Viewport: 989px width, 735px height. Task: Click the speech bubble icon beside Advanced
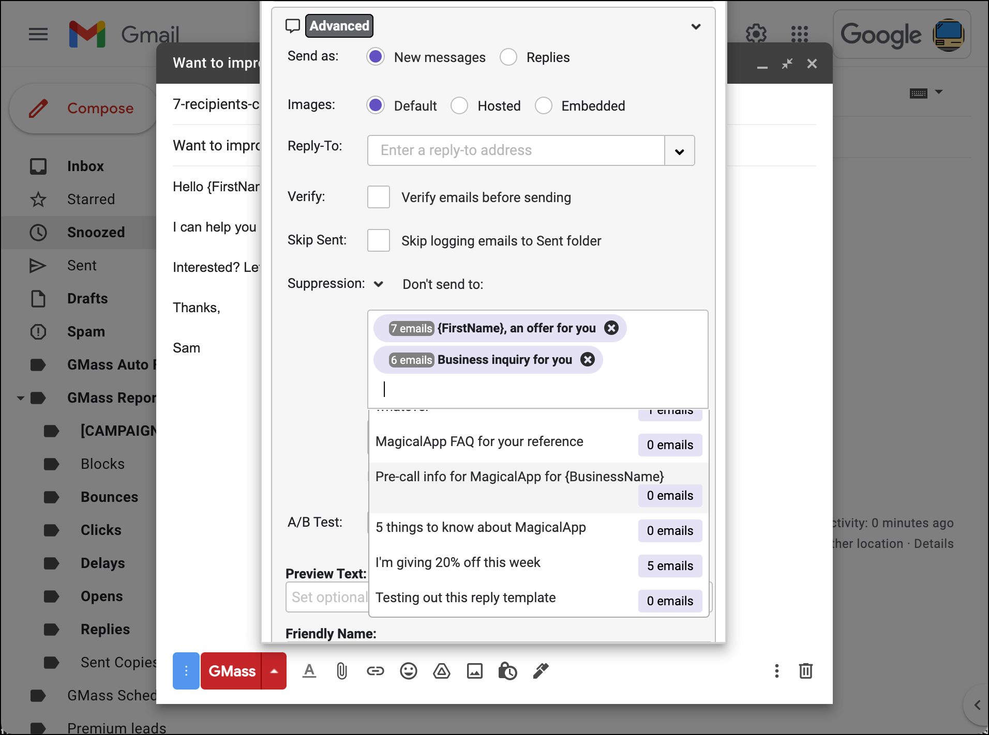coord(293,26)
